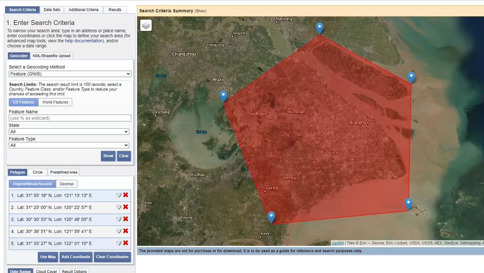Delete coordinate 2 with the red X

pyautogui.click(x=126, y=207)
